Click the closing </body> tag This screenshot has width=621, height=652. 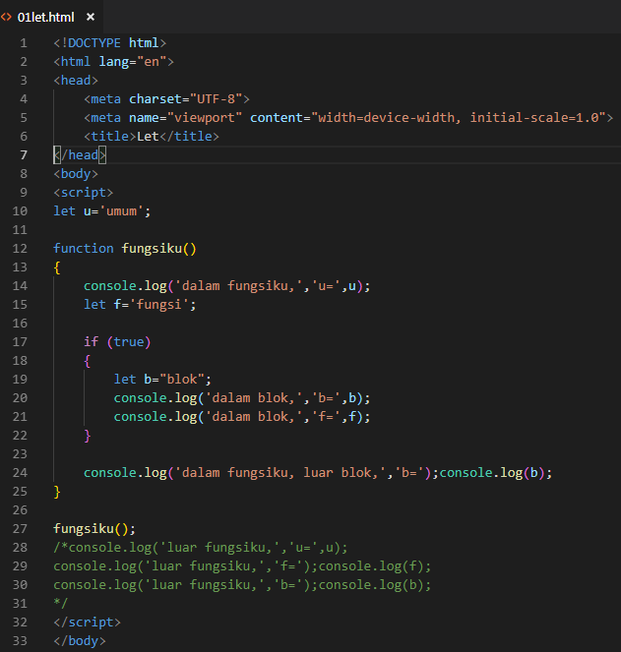[x=80, y=641]
